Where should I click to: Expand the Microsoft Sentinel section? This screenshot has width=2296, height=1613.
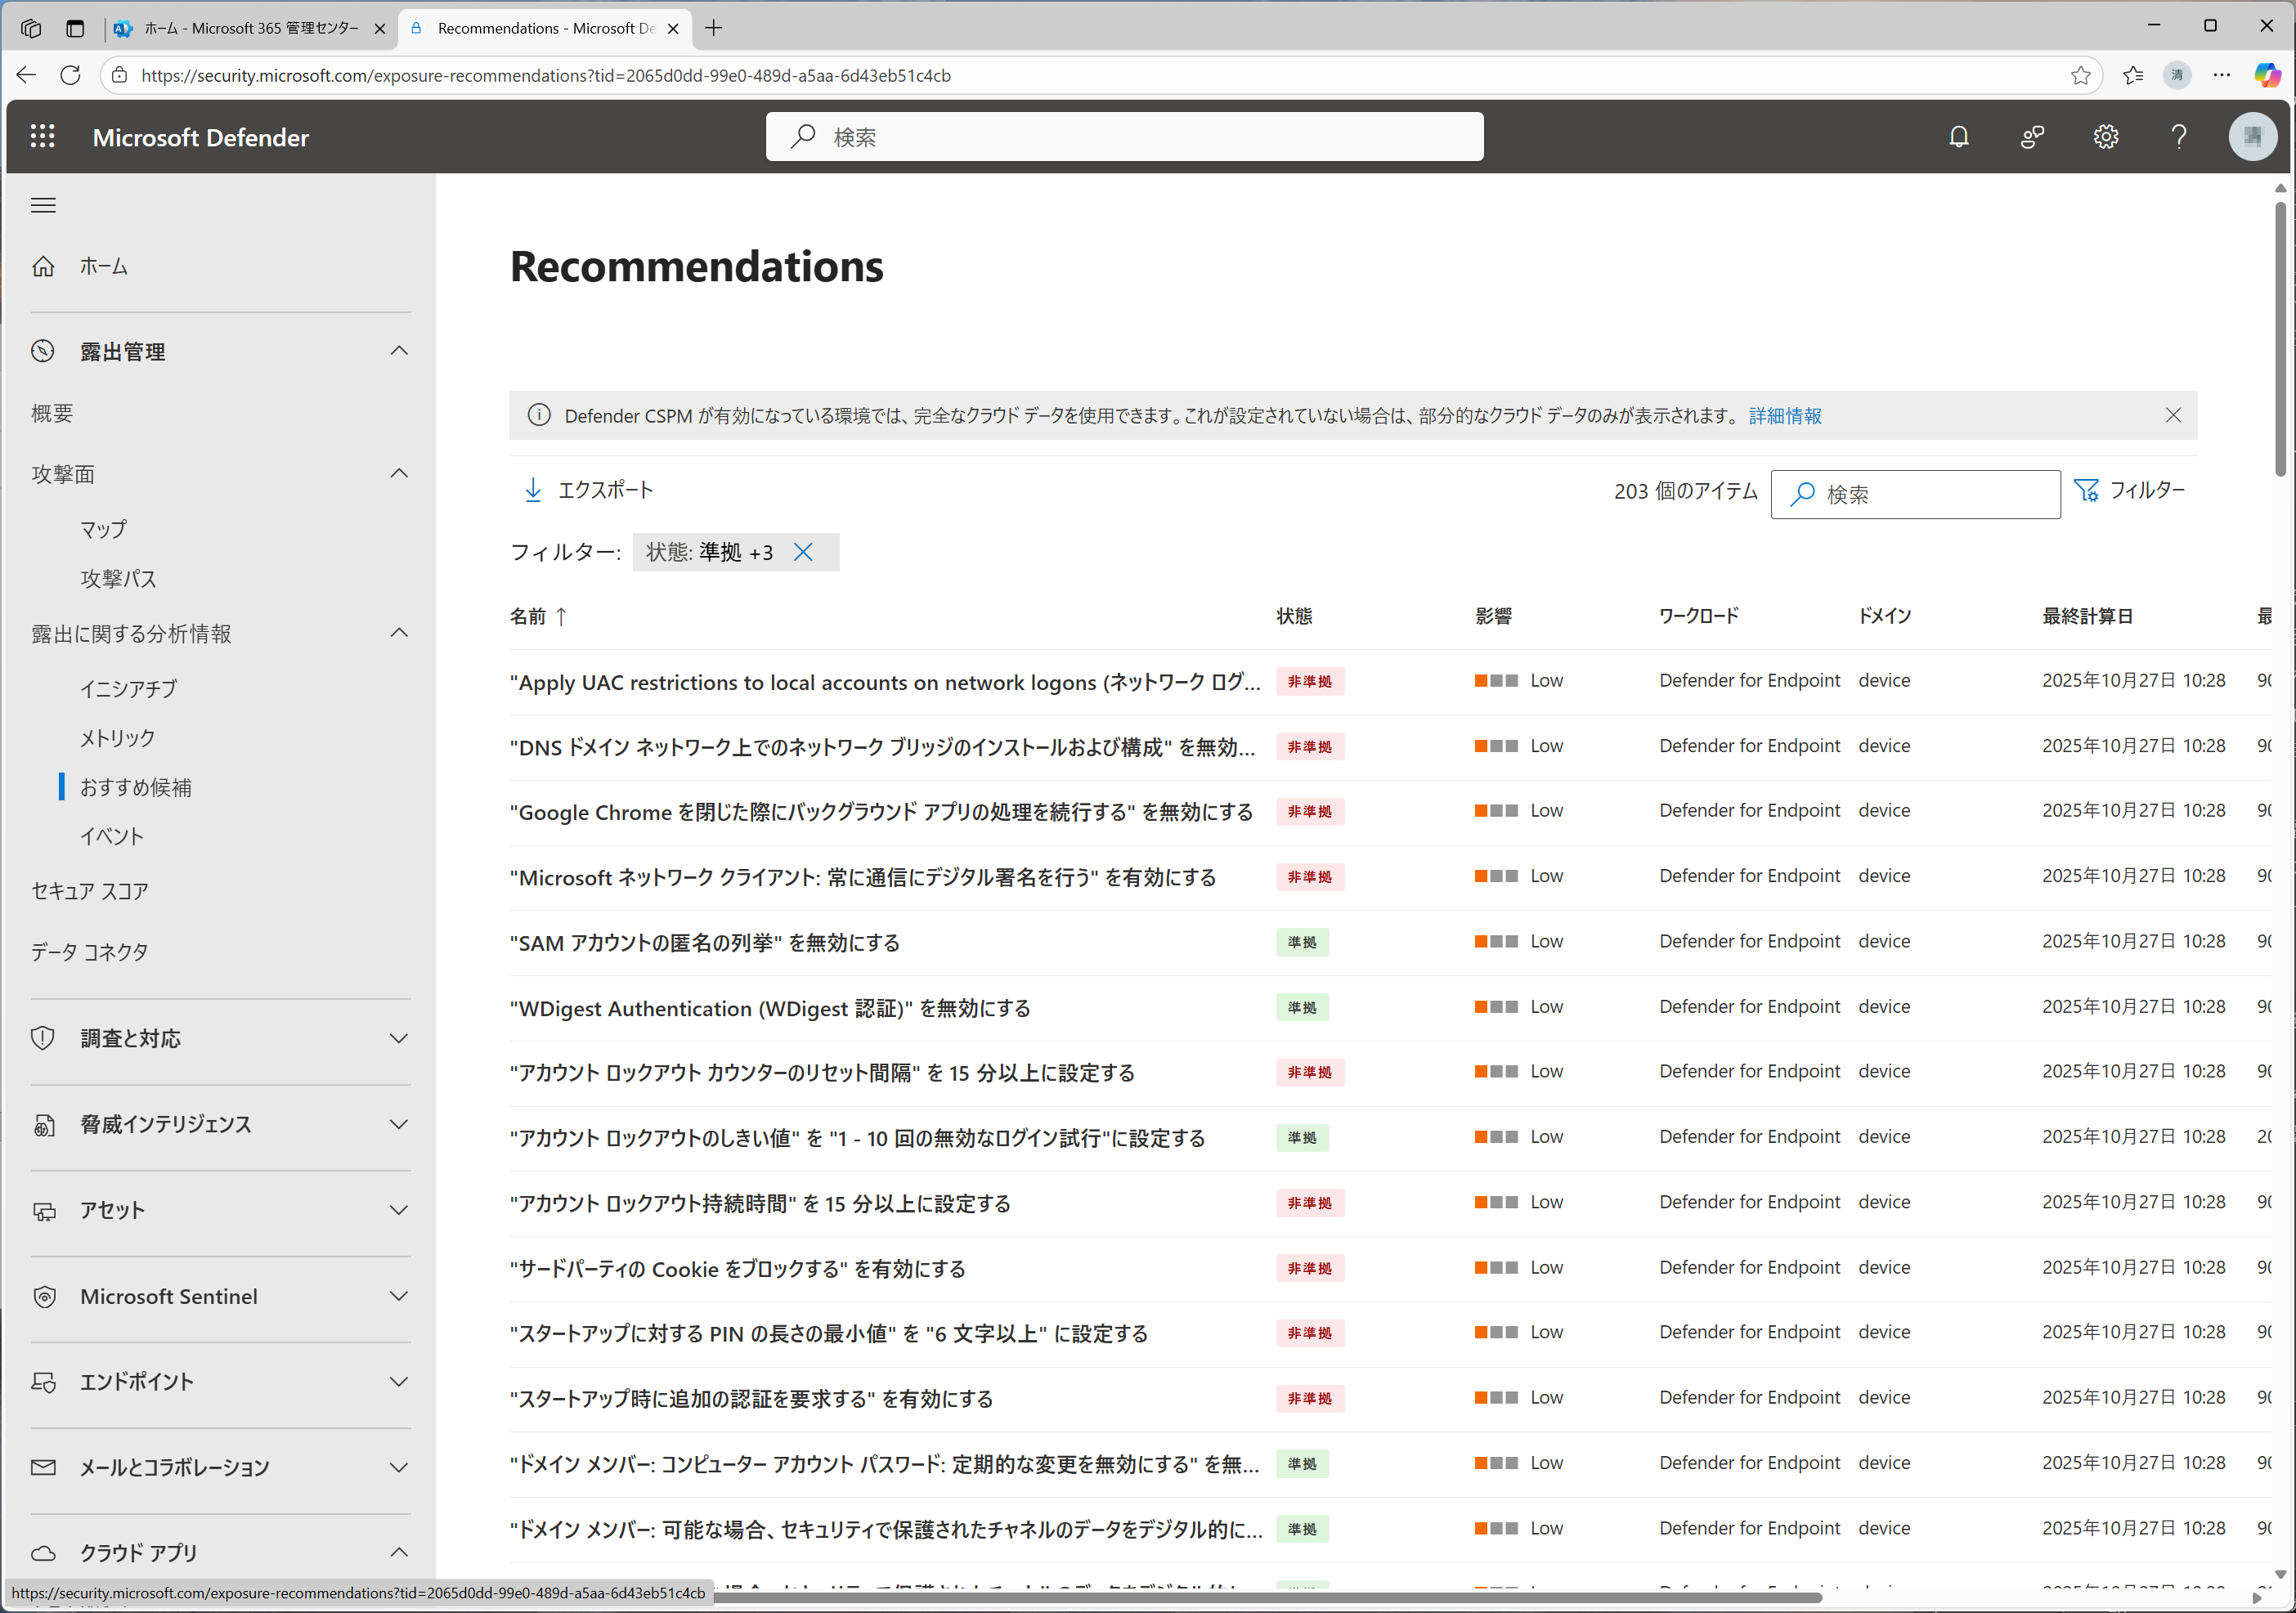click(x=398, y=1296)
